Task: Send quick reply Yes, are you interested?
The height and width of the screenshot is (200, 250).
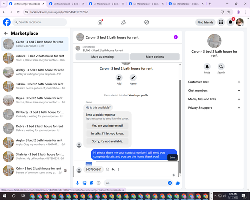Action: click(107, 126)
